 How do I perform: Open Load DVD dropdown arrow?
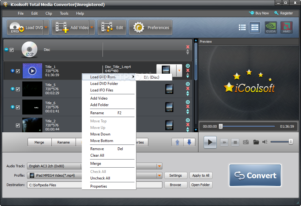pos(46,27)
